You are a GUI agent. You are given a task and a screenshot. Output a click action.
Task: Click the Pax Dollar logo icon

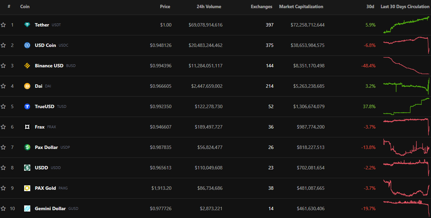[27, 147]
